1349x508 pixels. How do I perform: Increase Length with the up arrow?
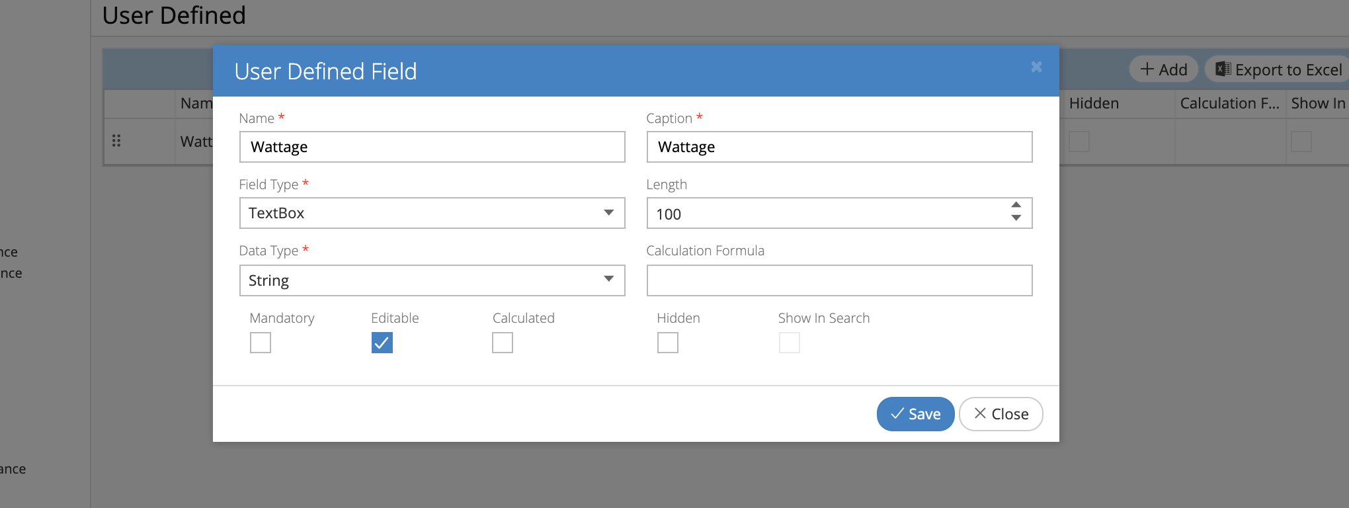(x=1016, y=205)
